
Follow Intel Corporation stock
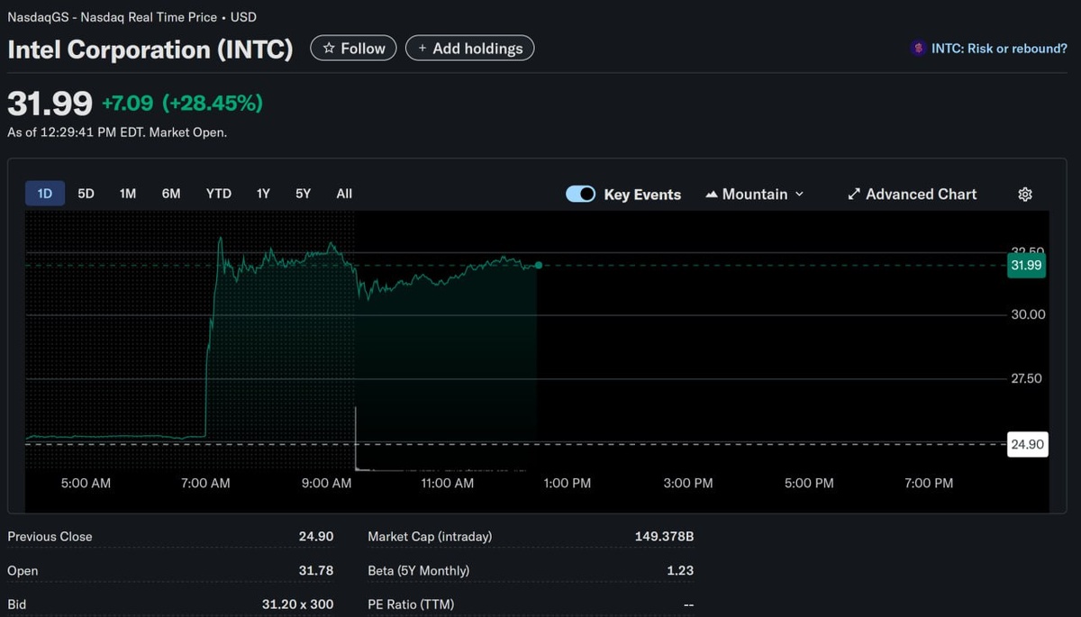coord(354,49)
